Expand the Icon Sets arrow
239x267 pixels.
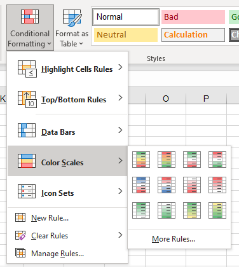tap(120, 191)
